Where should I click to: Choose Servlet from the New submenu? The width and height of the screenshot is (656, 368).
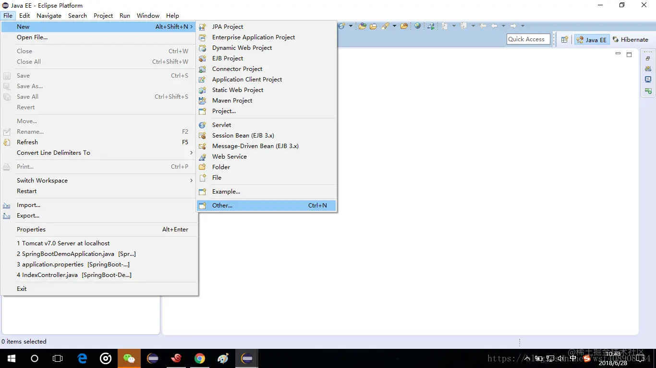point(267,125)
